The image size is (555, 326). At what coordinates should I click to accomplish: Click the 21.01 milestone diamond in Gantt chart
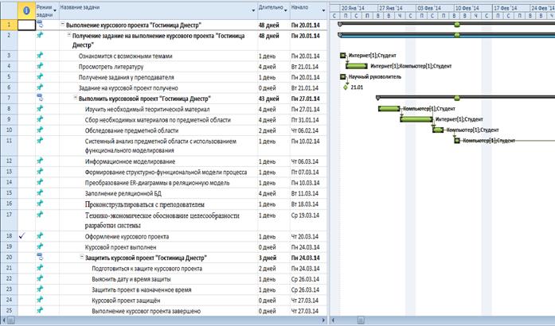(x=346, y=87)
